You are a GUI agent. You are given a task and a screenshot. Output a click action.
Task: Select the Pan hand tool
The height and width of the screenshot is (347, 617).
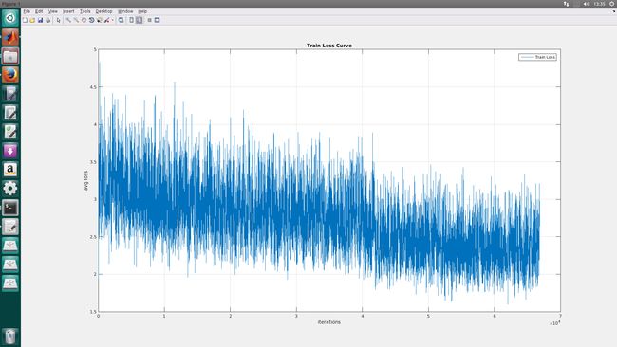(84, 20)
